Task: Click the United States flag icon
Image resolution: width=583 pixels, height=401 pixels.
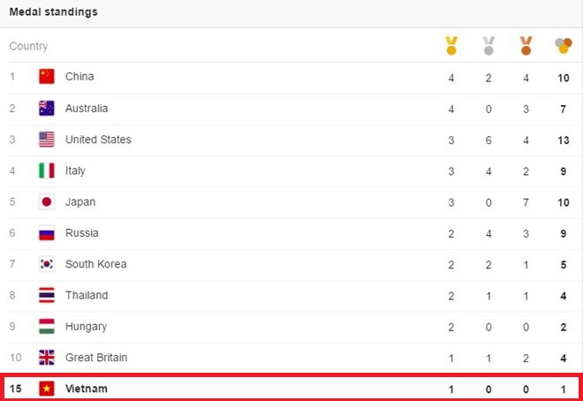Action: tap(47, 140)
